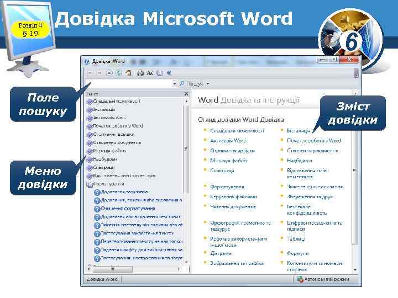This screenshot has height=298, width=398.
Task: Open Надбудови in the contents tree
Action: click(x=102, y=159)
